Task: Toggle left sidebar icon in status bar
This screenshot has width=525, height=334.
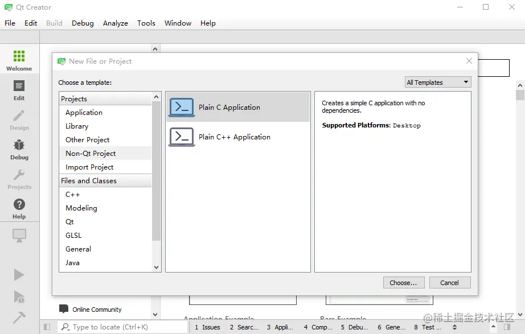Action: pyautogui.click(x=47, y=327)
